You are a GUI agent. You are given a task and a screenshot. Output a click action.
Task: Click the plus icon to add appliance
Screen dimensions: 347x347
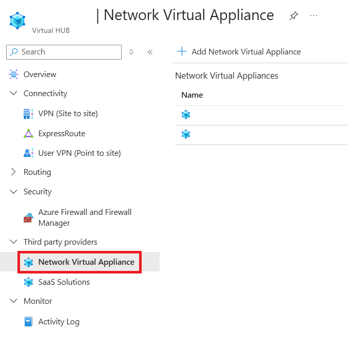(182, 51)
